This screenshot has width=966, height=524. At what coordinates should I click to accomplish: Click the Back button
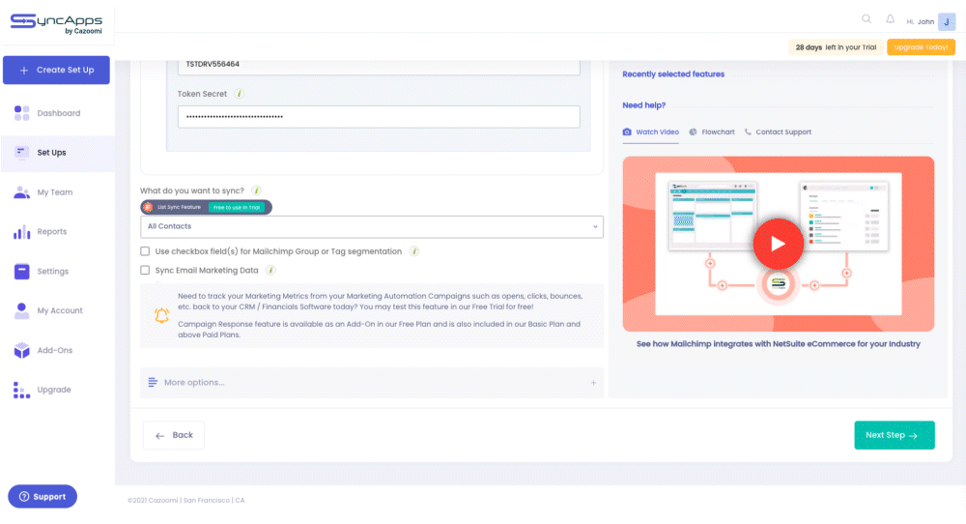tap(174, 435)
